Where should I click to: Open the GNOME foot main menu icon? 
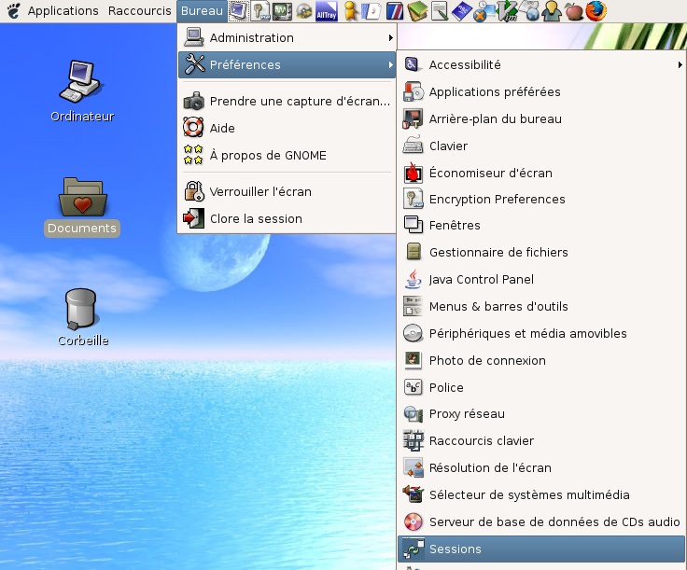pyautogui.click(x=14, y=10)
